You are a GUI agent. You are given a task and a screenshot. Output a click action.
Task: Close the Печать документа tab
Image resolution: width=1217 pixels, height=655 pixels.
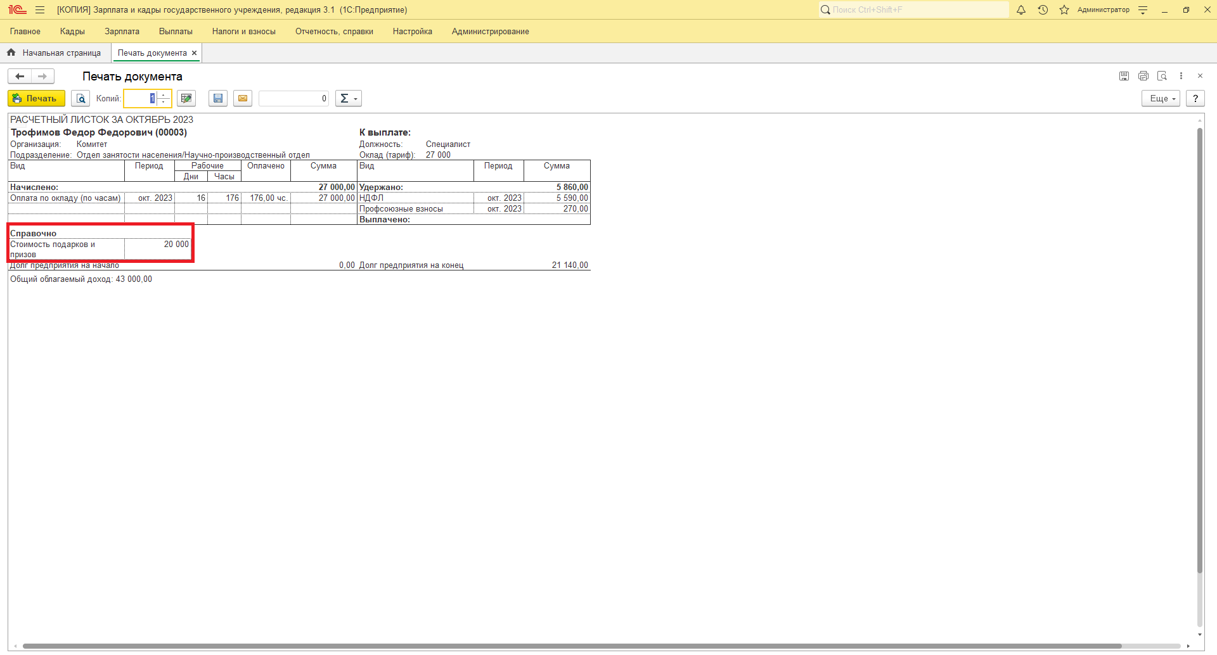pos(194,53)
